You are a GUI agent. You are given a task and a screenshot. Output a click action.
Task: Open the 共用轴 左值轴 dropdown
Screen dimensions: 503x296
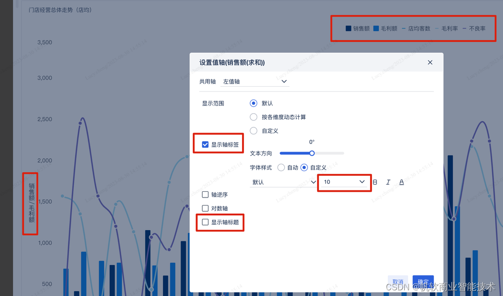(255, 81)
